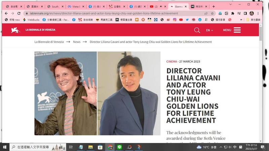
Task: Open the second Facebook icon bookmark
Action: pos(74,20)
